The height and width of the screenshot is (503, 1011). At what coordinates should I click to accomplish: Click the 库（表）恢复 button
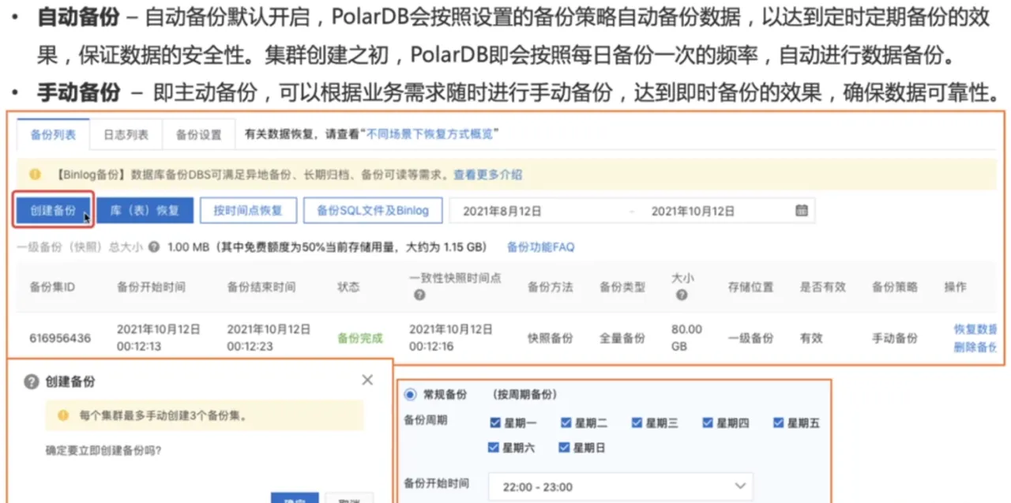[x=145, y=211]
